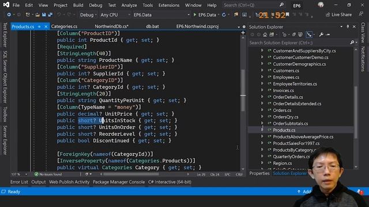Screen dimensions: 369x207
Task: Open the EP6.Data startup project dropdown
Action: 161,15
